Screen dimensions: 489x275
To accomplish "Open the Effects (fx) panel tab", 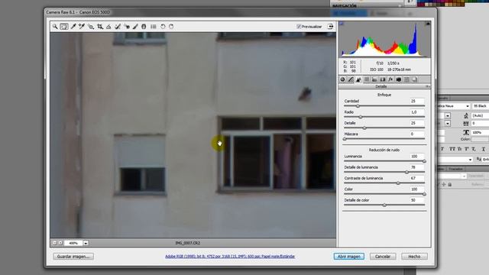I will [390, 79].
